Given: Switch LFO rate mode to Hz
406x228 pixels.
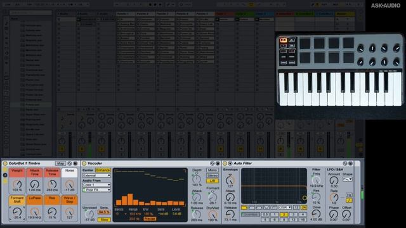Looking at the screenshot, I should (x=349, y=195).
